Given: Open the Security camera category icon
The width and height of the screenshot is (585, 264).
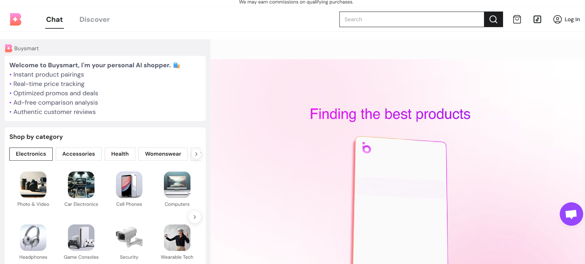Looking at the screenshot, I should click(x=129, y=238).
